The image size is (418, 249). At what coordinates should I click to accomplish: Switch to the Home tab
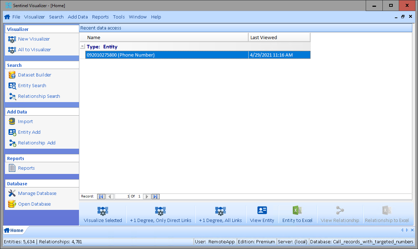point(14,231)
